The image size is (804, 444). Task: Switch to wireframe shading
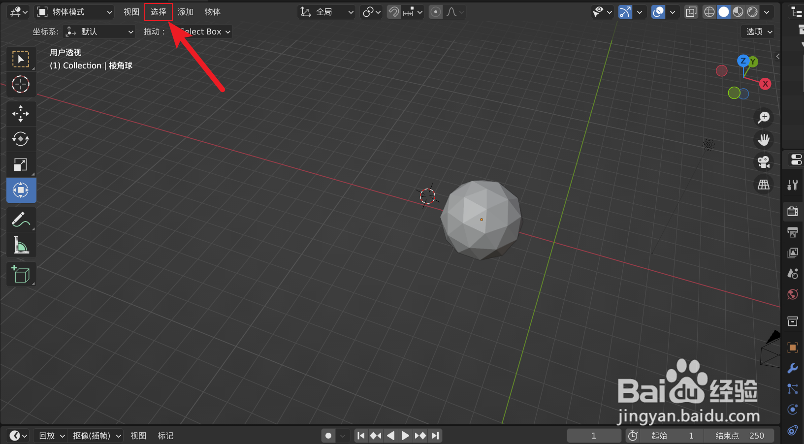pos(709,12)
